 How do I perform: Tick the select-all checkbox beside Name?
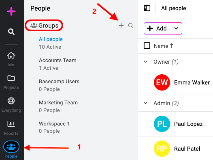[x=147, y=45]
